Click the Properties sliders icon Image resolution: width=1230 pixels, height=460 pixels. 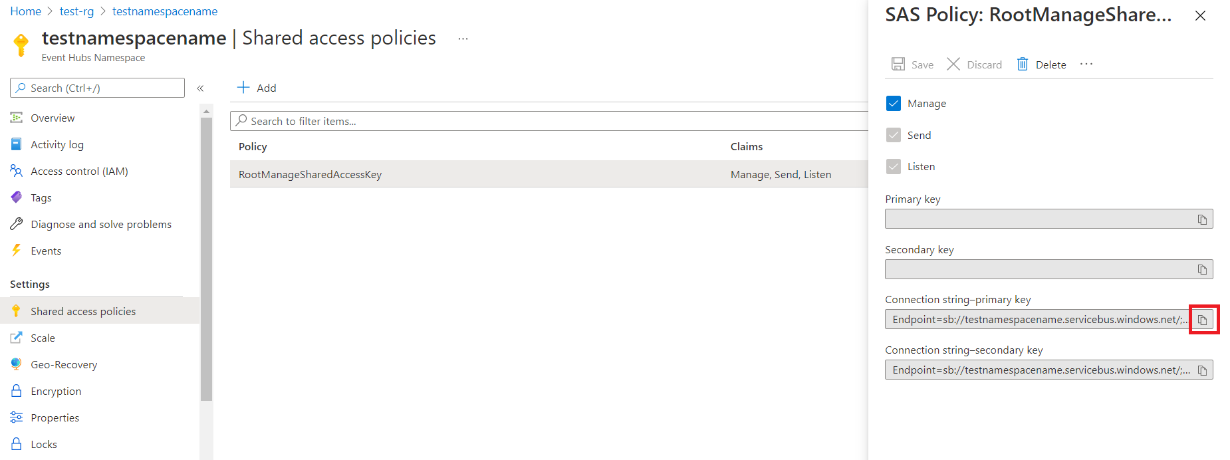[17, 417]
